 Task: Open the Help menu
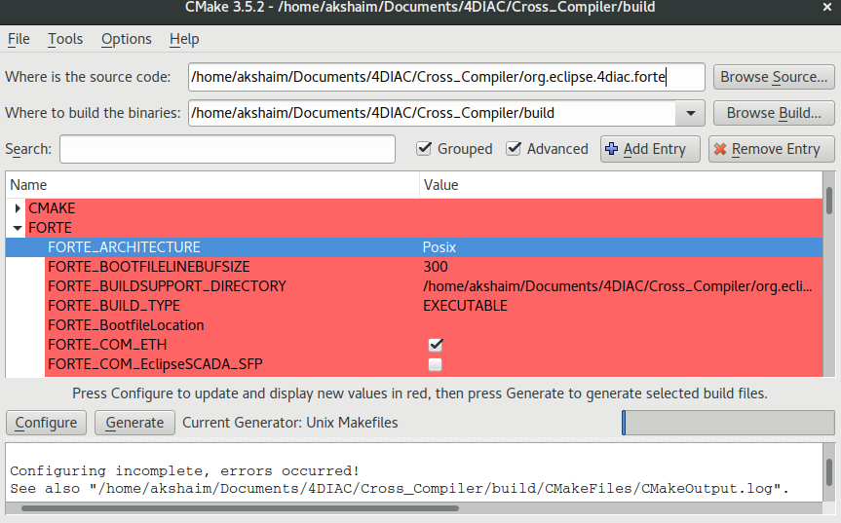tap(184, 39)
